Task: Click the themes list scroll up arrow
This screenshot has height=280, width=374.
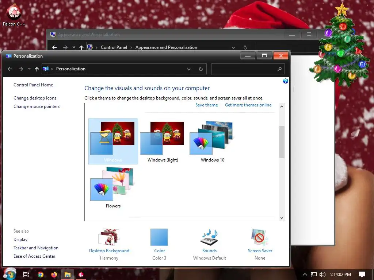Action: [282, 106]
